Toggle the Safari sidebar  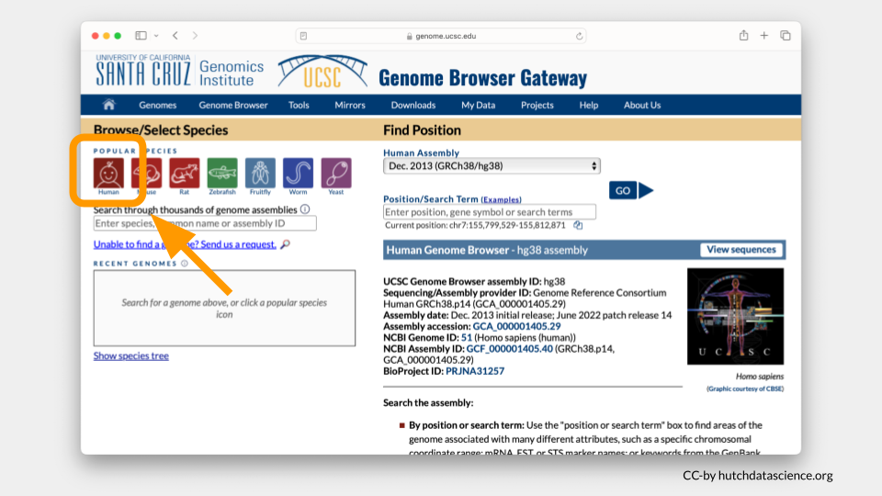tap(141, 36)
